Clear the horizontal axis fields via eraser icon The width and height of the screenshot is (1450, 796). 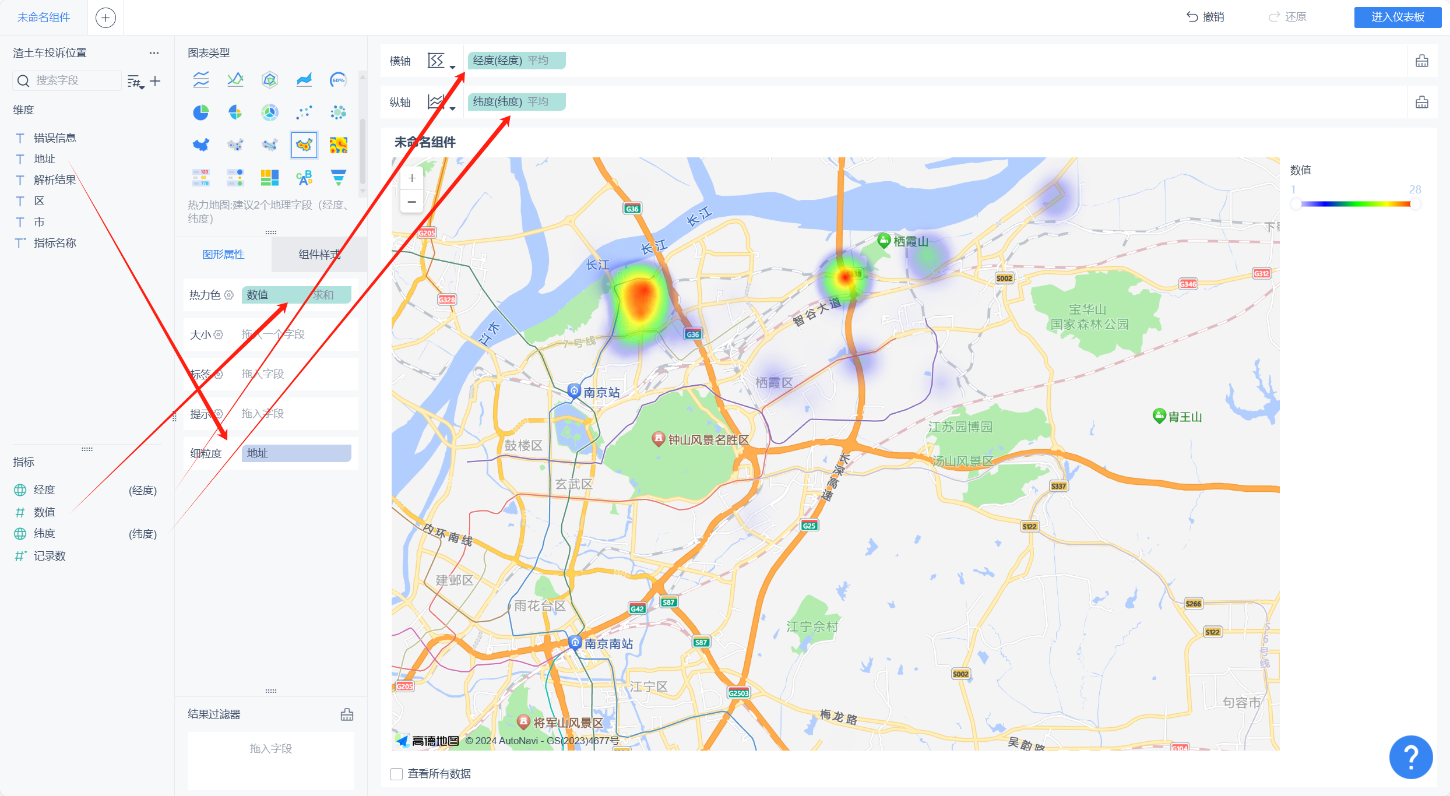click(x=1422, y=61)
